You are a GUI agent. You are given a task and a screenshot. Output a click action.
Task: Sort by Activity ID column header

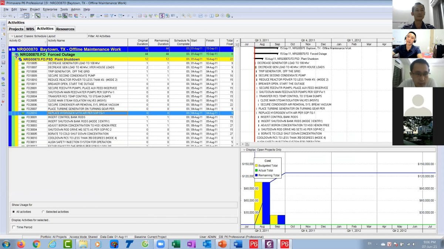click(27, 42)
